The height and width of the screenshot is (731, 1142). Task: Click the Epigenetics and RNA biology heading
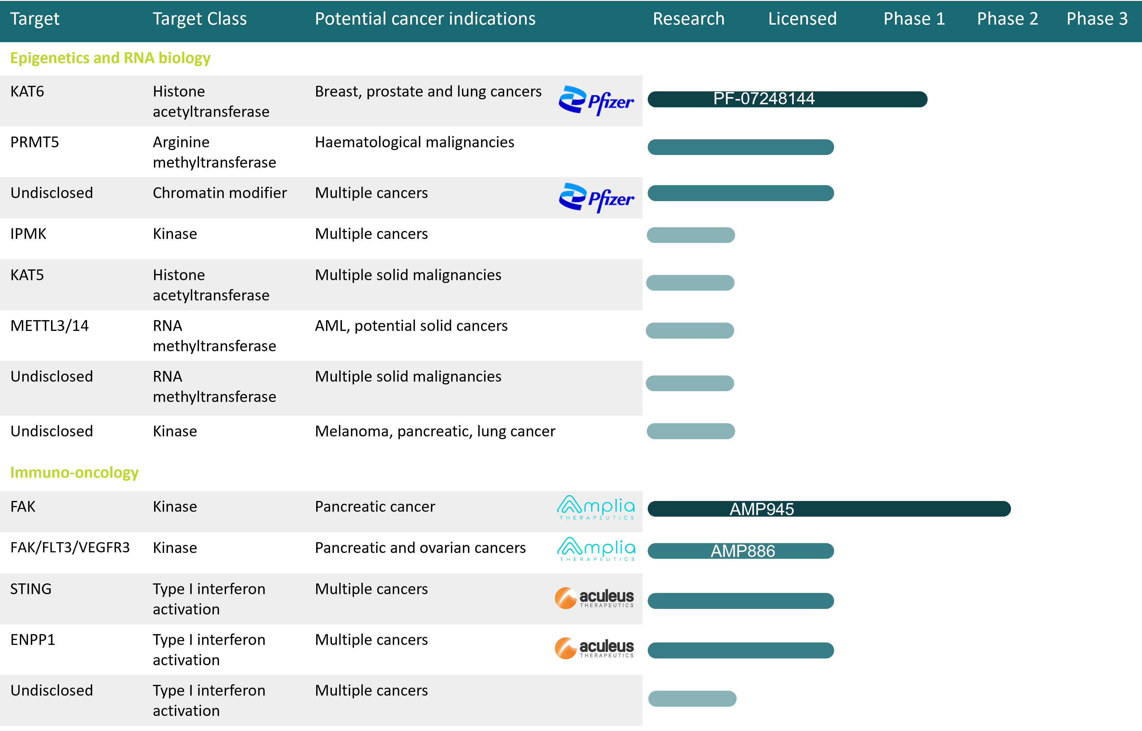tap(110, 58)
